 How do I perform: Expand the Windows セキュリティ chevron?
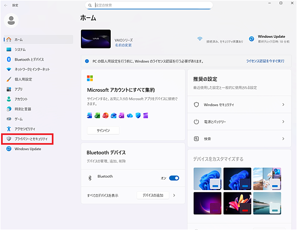click(283, 105)
